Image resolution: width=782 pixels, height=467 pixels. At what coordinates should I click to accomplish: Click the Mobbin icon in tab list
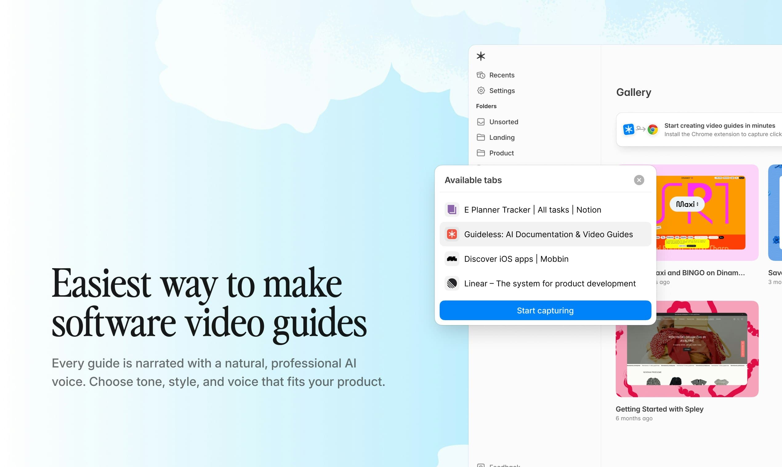[x=452, y=259]
